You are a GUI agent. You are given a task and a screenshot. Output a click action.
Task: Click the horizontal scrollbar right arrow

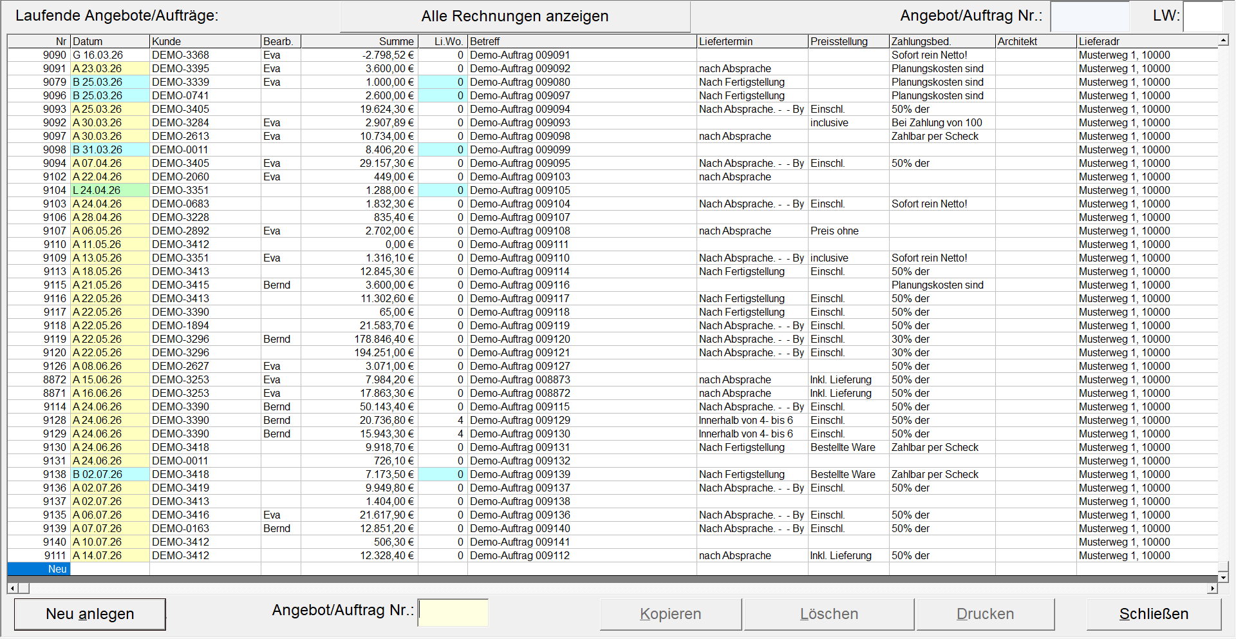(1213, 588)
